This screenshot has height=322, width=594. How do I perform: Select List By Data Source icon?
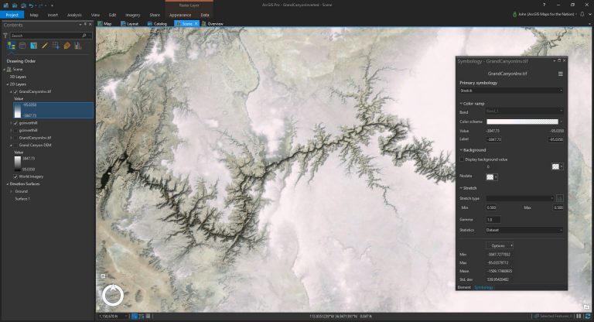[x=22, y=46]
